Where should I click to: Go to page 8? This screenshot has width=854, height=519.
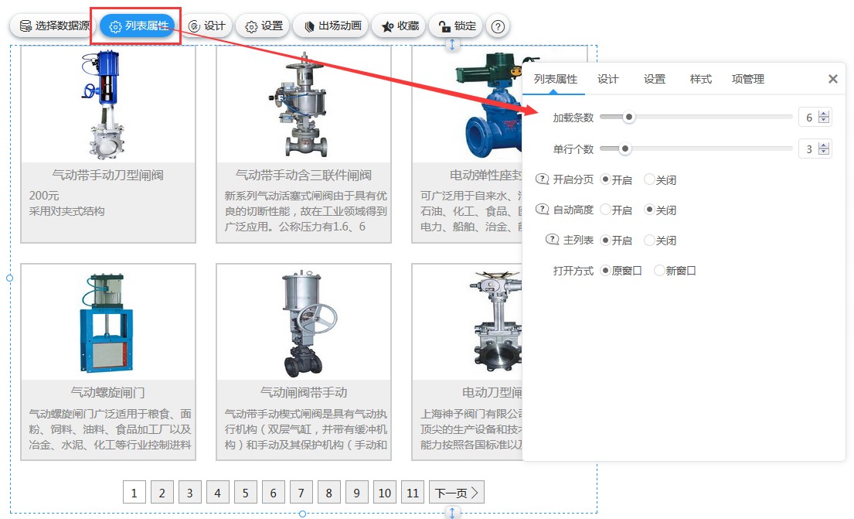pos(328,492)
